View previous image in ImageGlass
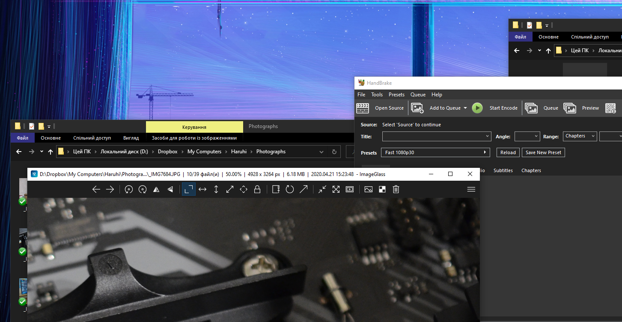The height and width of the screenshot is (322, 622). (96, 189)
